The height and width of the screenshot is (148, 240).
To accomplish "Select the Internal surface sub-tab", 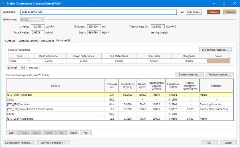I will pyautogui.click(x=33, y=68).
